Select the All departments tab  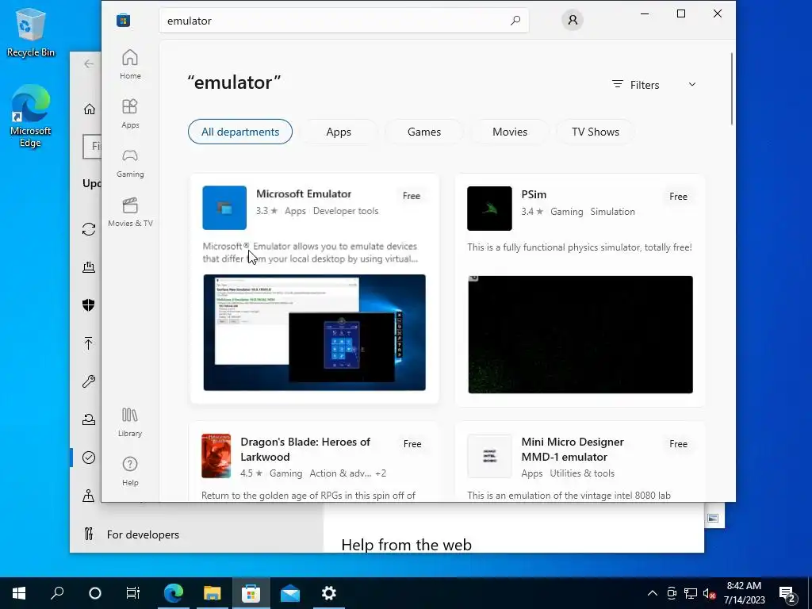coord(240,132)
